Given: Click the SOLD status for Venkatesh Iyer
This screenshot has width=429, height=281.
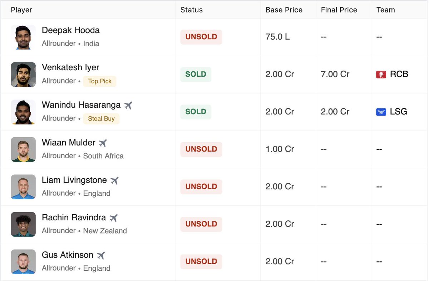Looking at the screenshot, I should [x=196, y=75].
